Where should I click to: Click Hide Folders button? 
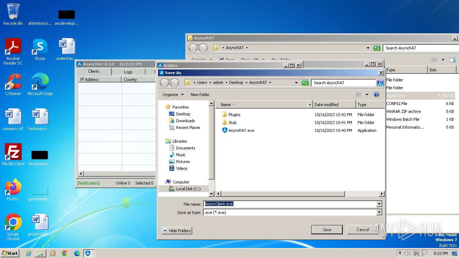(177, 230)
